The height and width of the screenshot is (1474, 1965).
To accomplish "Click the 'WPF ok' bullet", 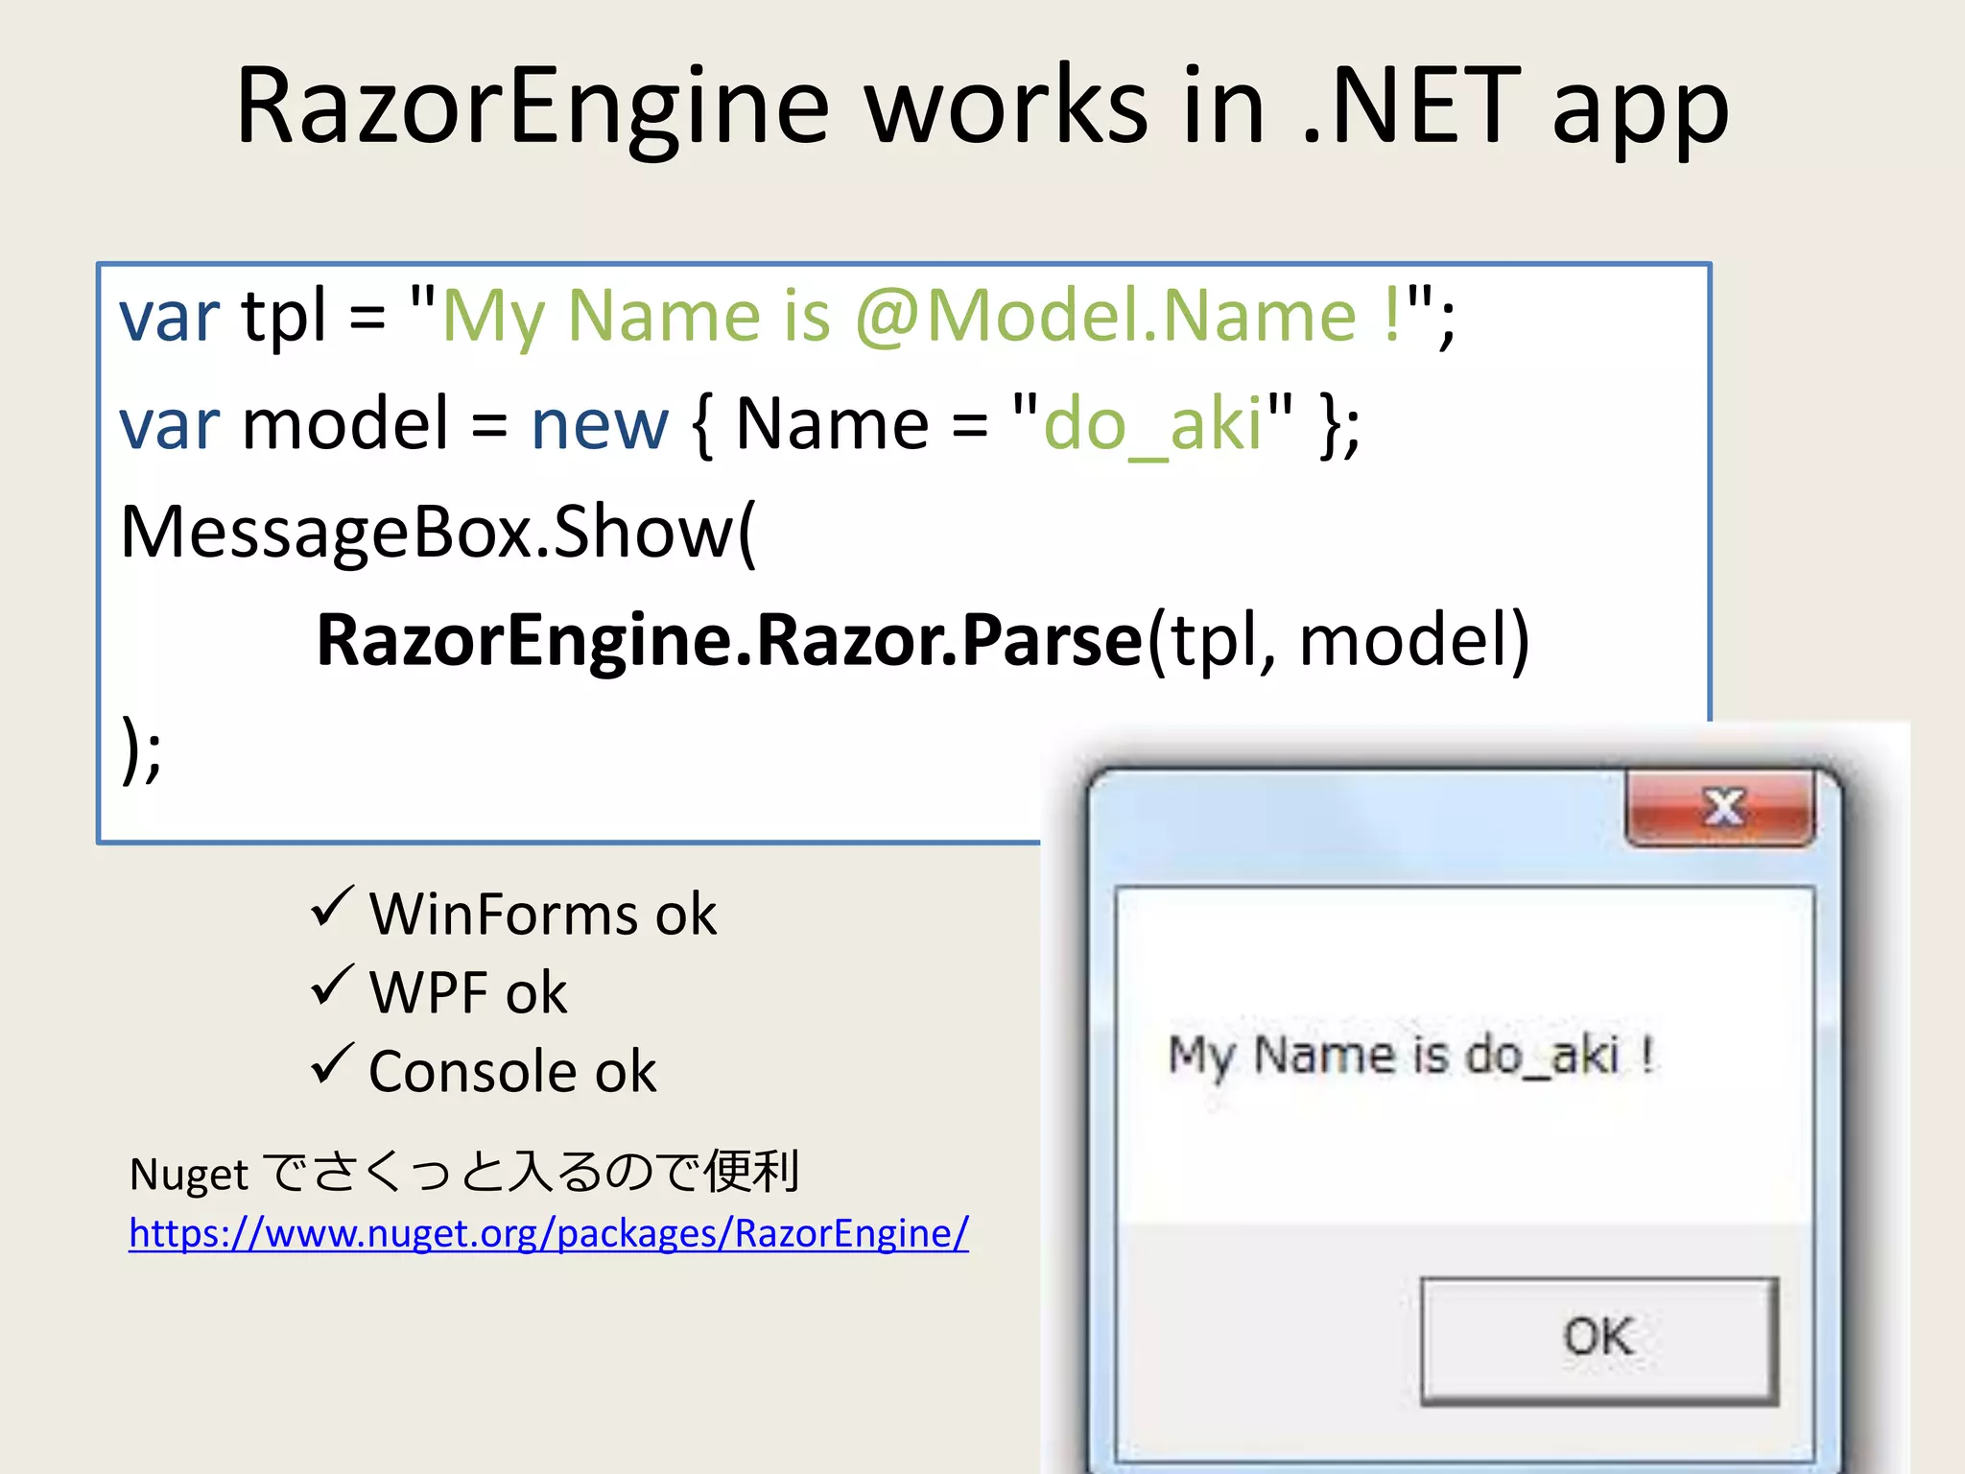I will pyautogui.click(x=439, y=991).
